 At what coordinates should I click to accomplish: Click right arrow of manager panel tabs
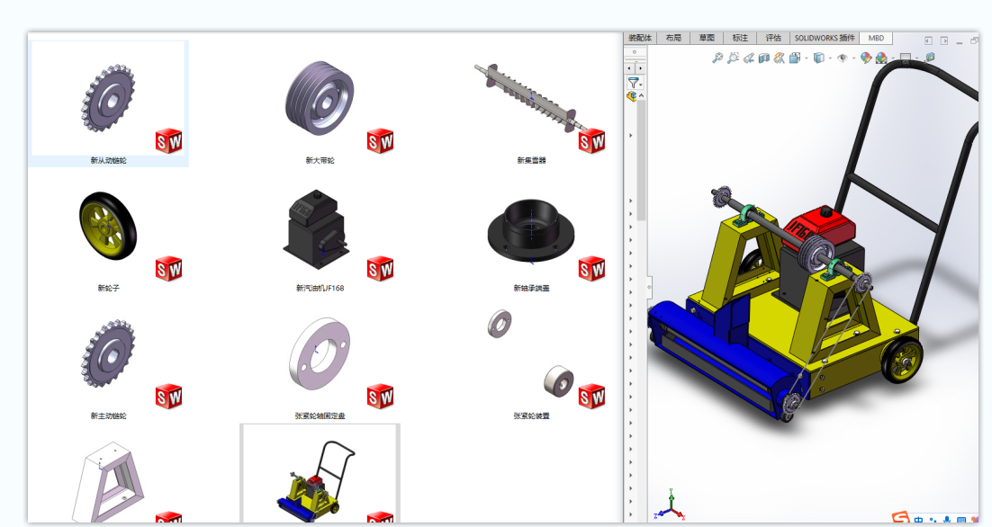(x=640, y=67)
